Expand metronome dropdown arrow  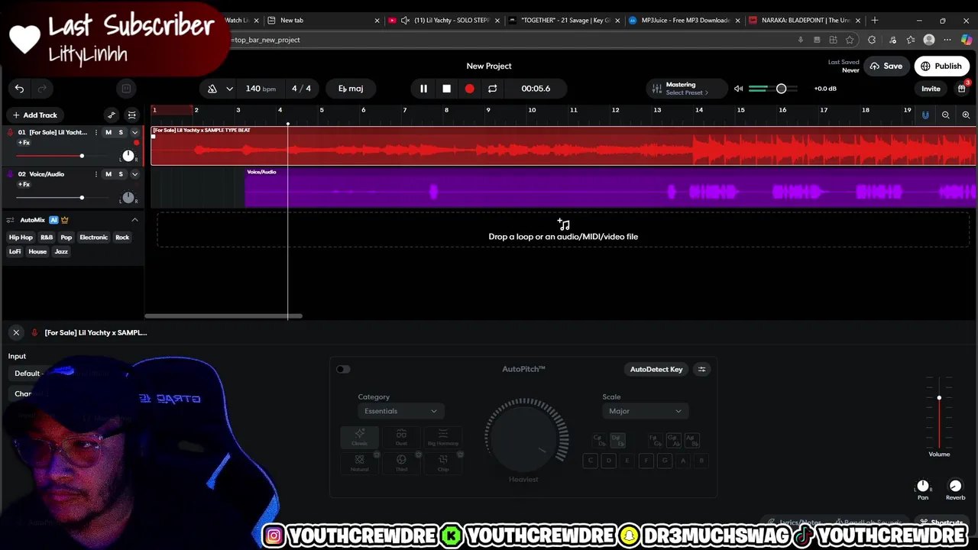coord(229,89)
